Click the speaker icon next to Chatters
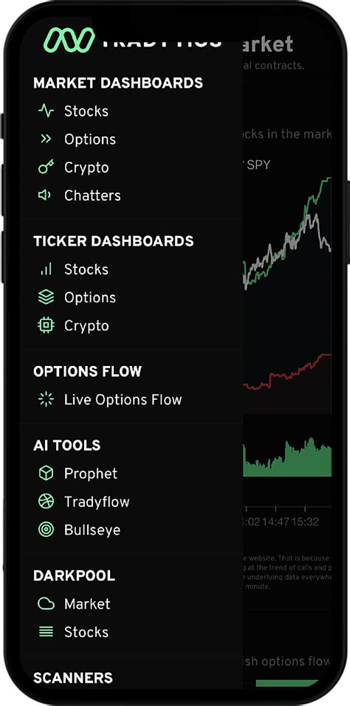The width and height of the screenshot is (350, 706). pyautogui.click(x=45, y=195)
